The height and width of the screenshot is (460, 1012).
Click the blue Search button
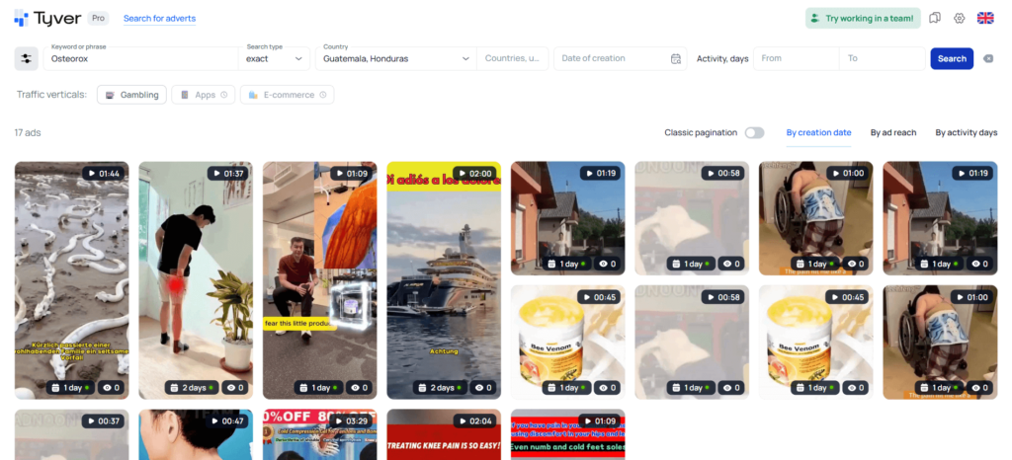(x=952, y=58)
